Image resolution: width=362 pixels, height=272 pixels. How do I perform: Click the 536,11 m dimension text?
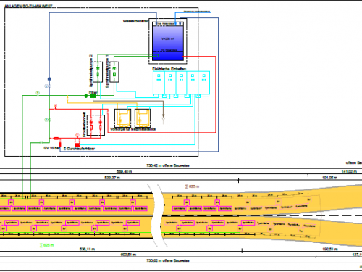click(x=87, y=249)
